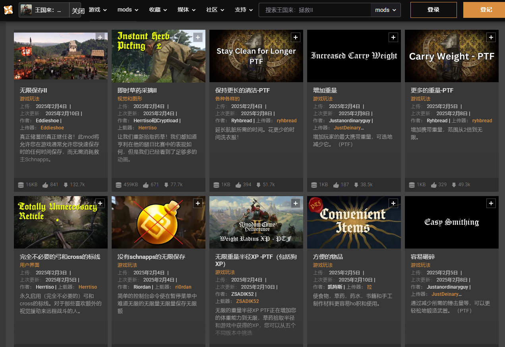Click the download count icon next to 51.7k
The image size is (505, 347).
pos(258,185)
